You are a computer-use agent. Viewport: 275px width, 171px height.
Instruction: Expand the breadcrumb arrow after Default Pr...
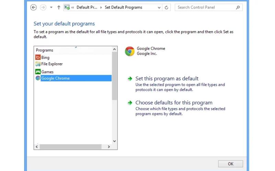click(101, 7)
